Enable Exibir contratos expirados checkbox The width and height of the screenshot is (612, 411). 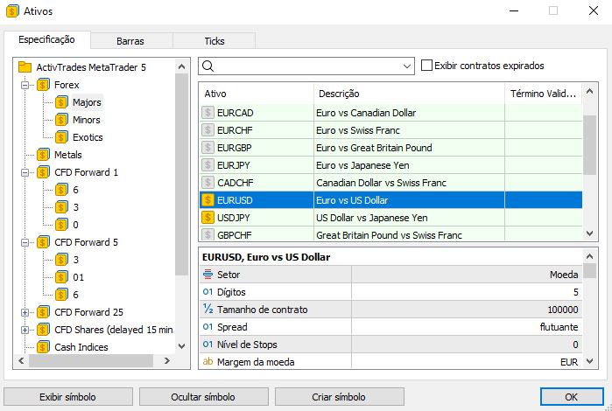pyautogui.click(x=426, y=65)
